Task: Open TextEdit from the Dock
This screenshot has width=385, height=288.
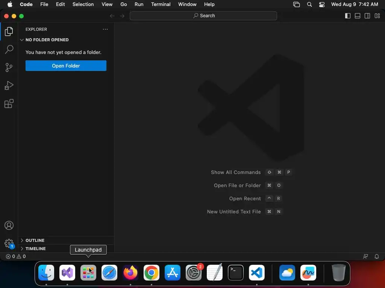Action: tap(215, 273)
